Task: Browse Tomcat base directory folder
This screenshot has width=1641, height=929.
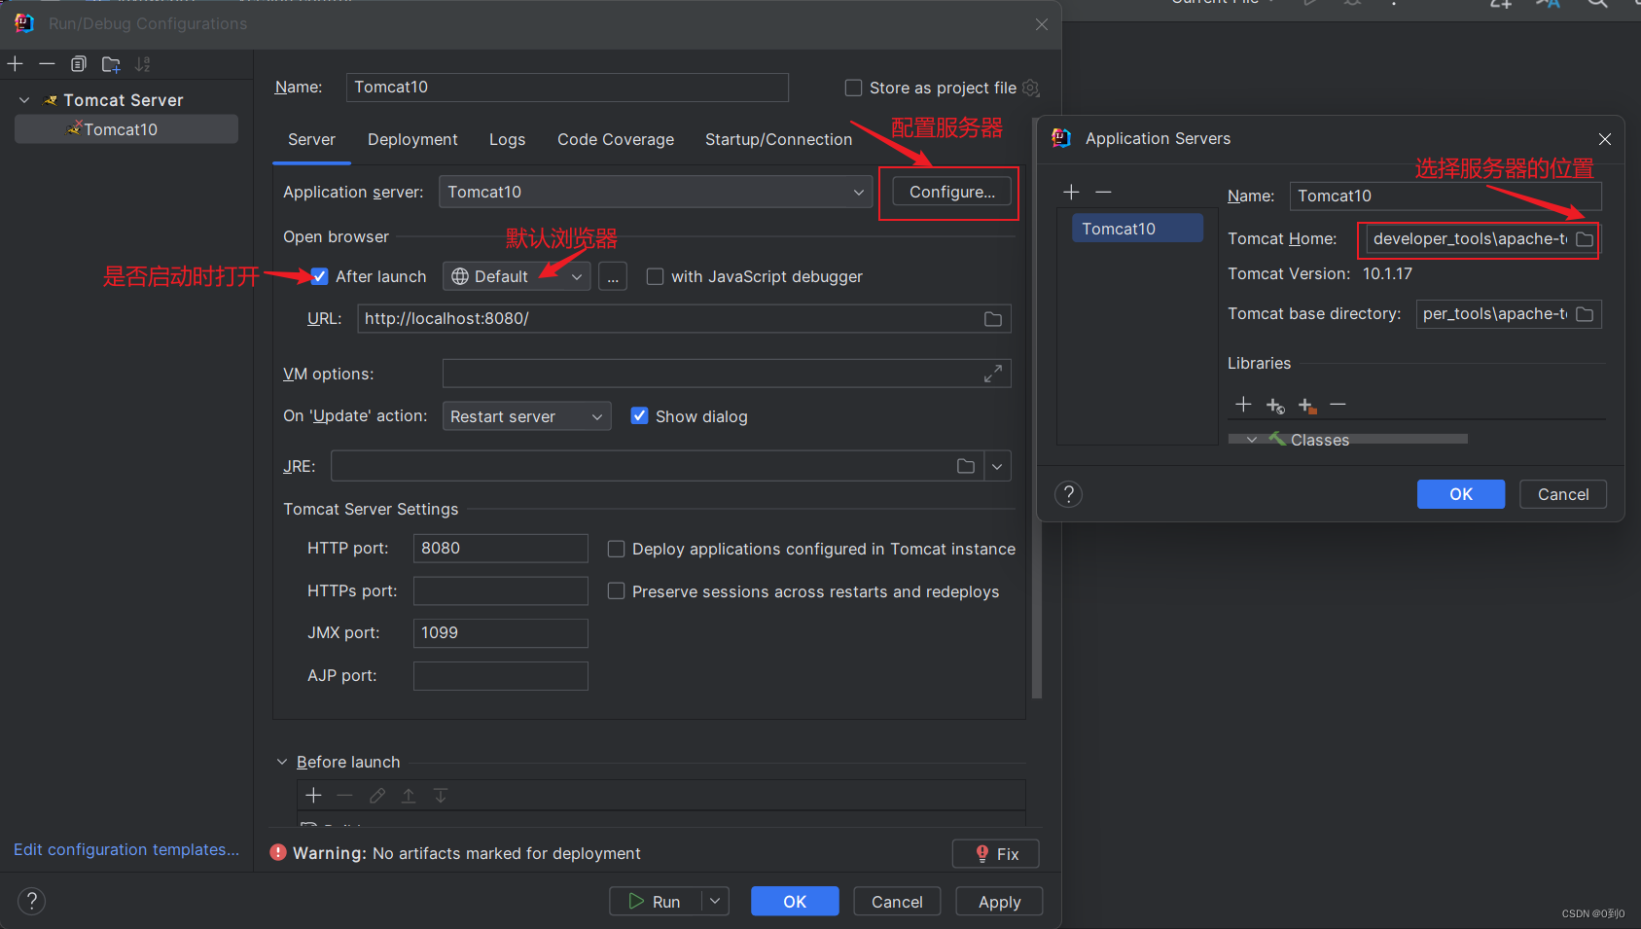Action: coord(1585,314)
